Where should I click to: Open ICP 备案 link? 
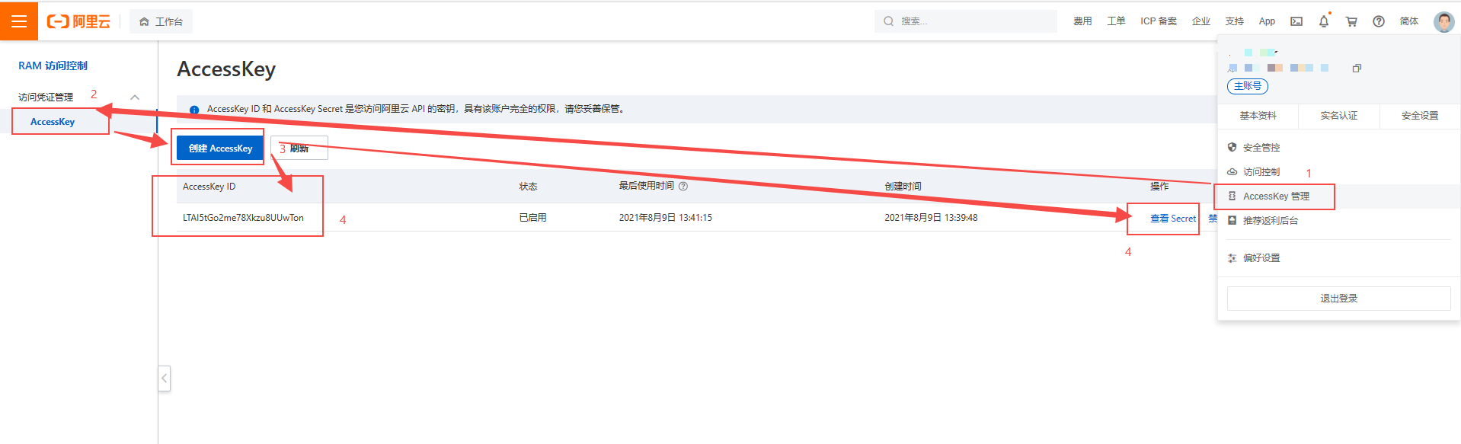1159,21
